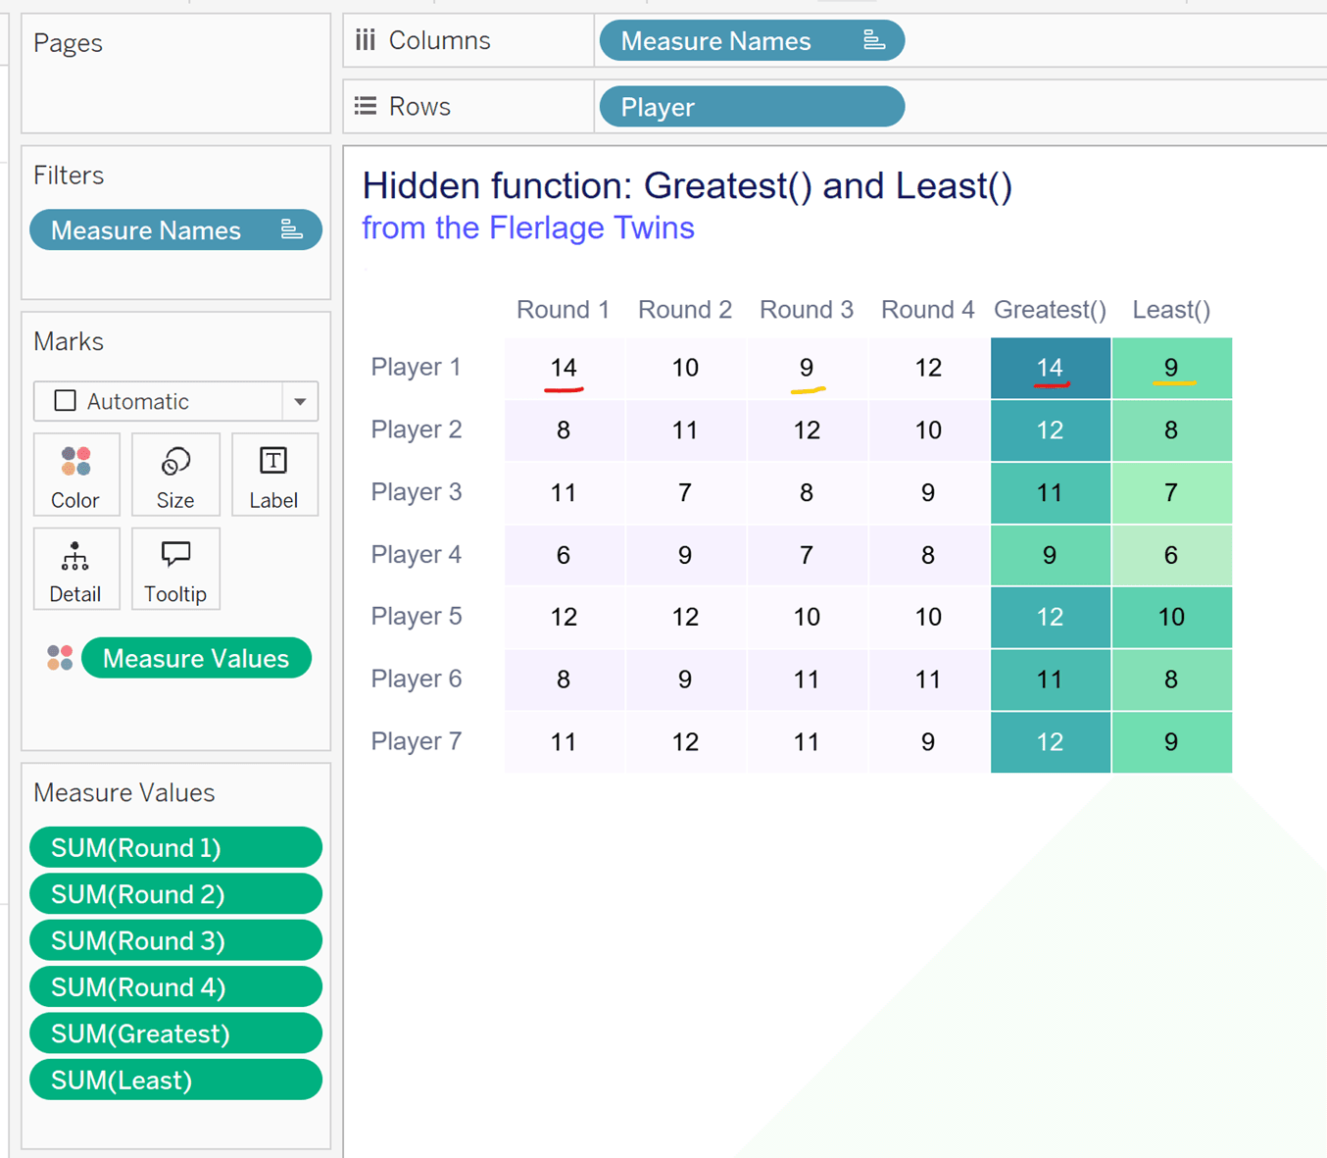1327x1158 pixels.
Task: Click Player 2 Round 3 cell showing 12
Action: 807,430
